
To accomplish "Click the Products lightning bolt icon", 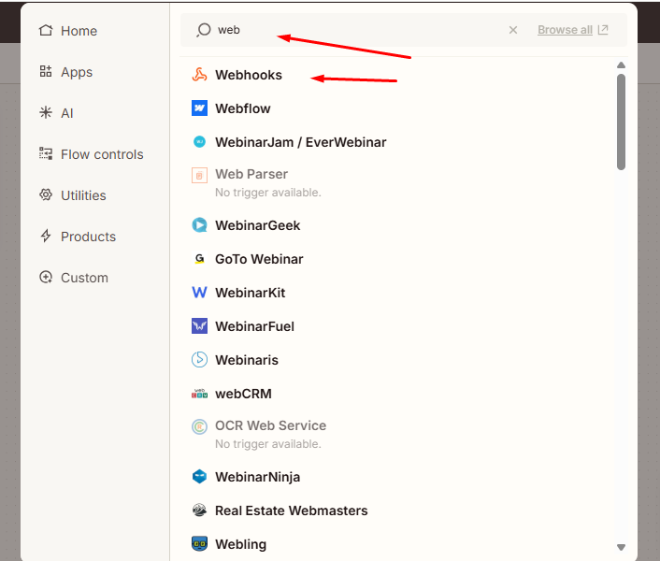I will click(46, 236).
